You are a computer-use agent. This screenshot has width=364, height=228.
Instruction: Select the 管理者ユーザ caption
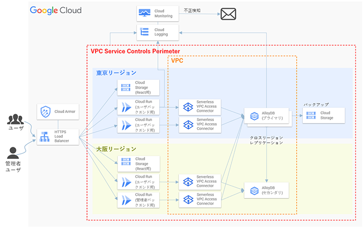click(x=13, y=167)
